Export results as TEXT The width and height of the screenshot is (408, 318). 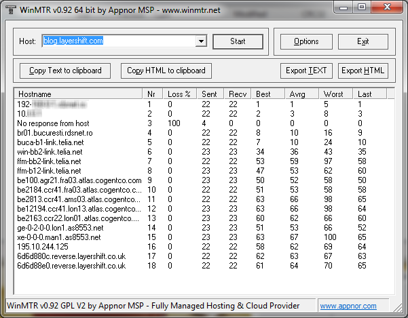pos(306,71)
